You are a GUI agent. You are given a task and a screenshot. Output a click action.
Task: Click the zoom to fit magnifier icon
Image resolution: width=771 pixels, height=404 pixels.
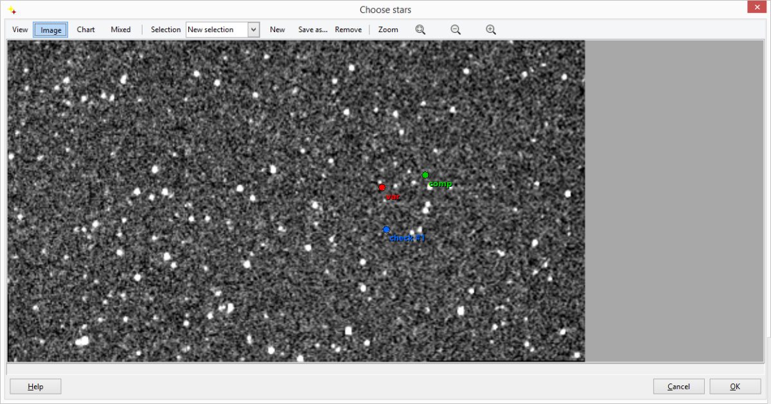(x=420, y=30)
